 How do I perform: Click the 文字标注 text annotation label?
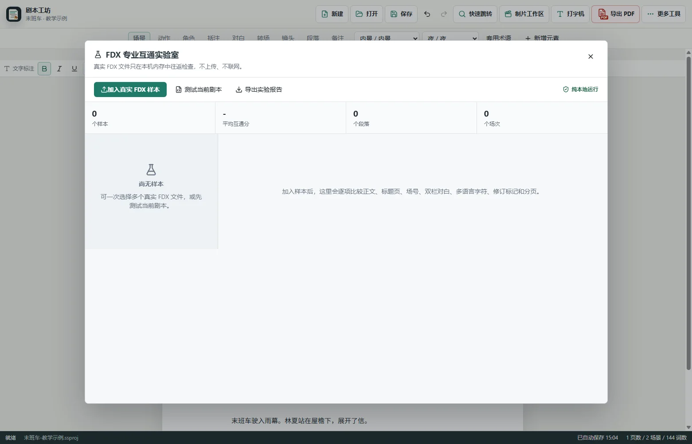coord(19,69)
